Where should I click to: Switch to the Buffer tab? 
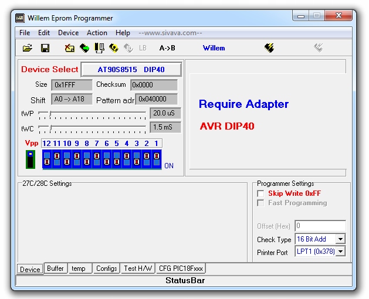pyautogui.click(x=55, y=269)
